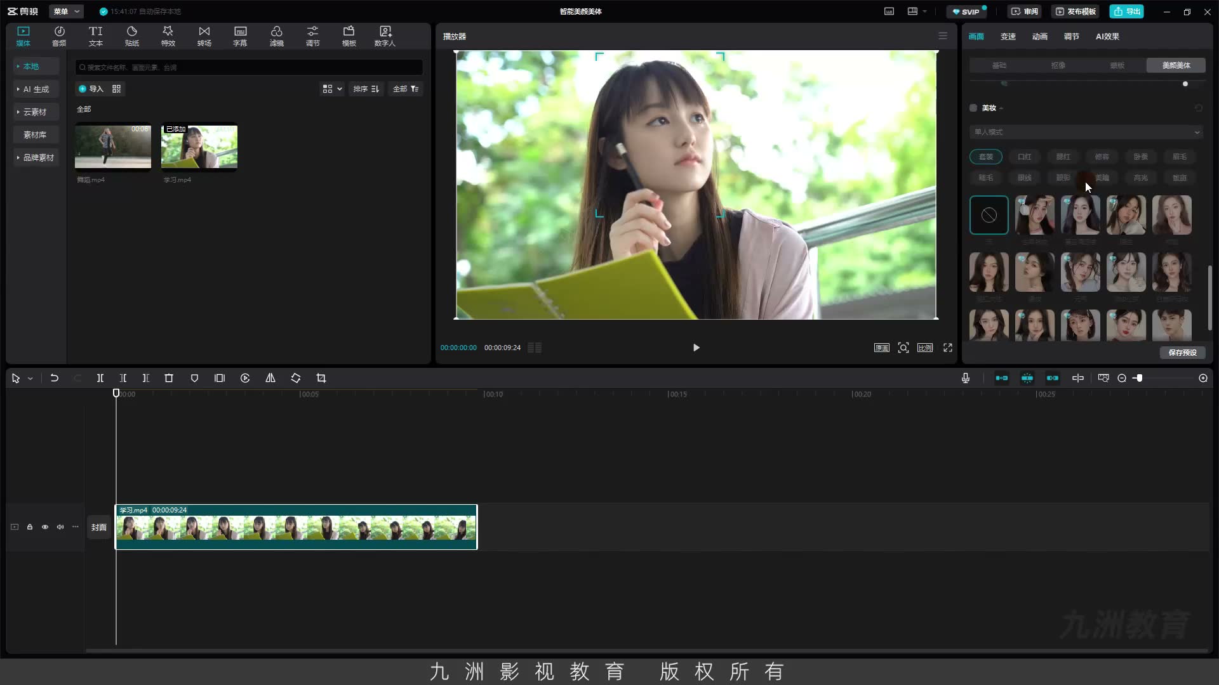Click the timeline zoom slider handle
Viewport: 1219px width, 685px height.
click(1140, 378)
